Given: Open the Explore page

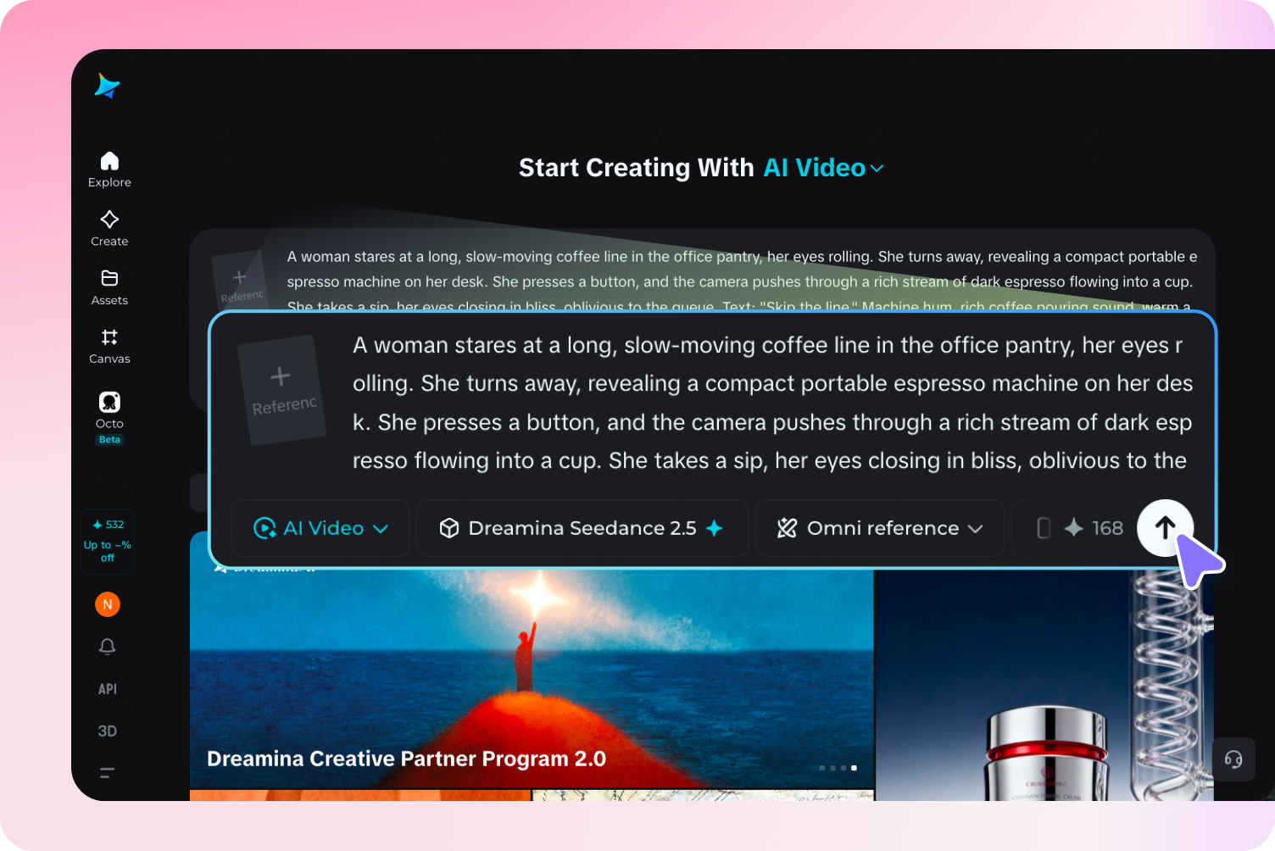Looking at the screenshot, I should tap(109, 170).
